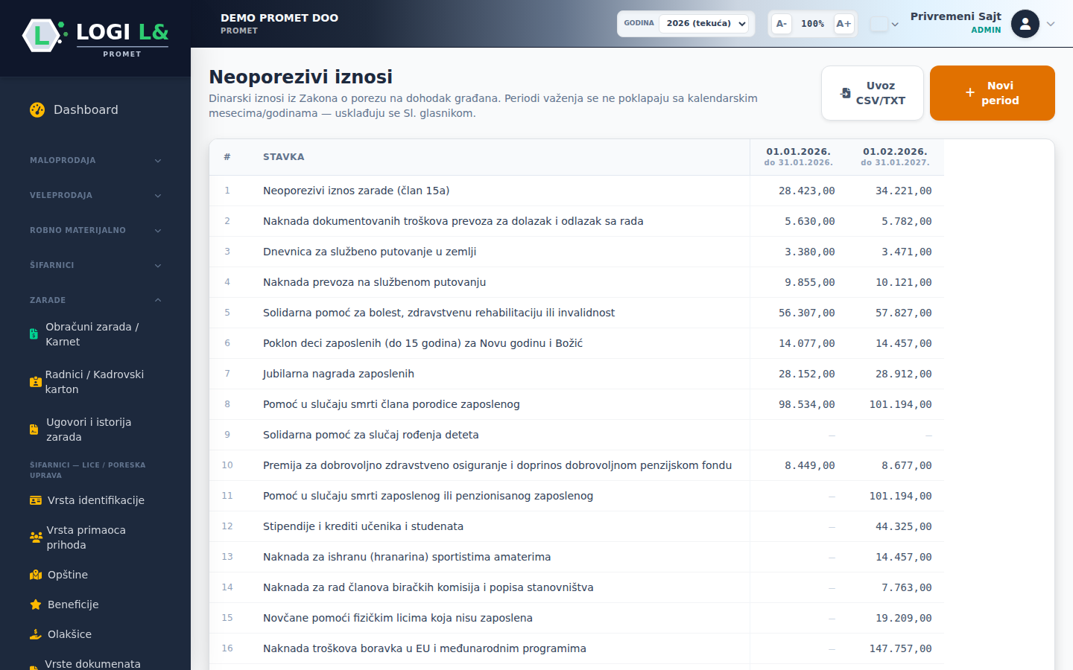Click the Olakšice hand icon
This screenshot has height=670, width=1073.
pyautogui.click(x=36, y=634)
